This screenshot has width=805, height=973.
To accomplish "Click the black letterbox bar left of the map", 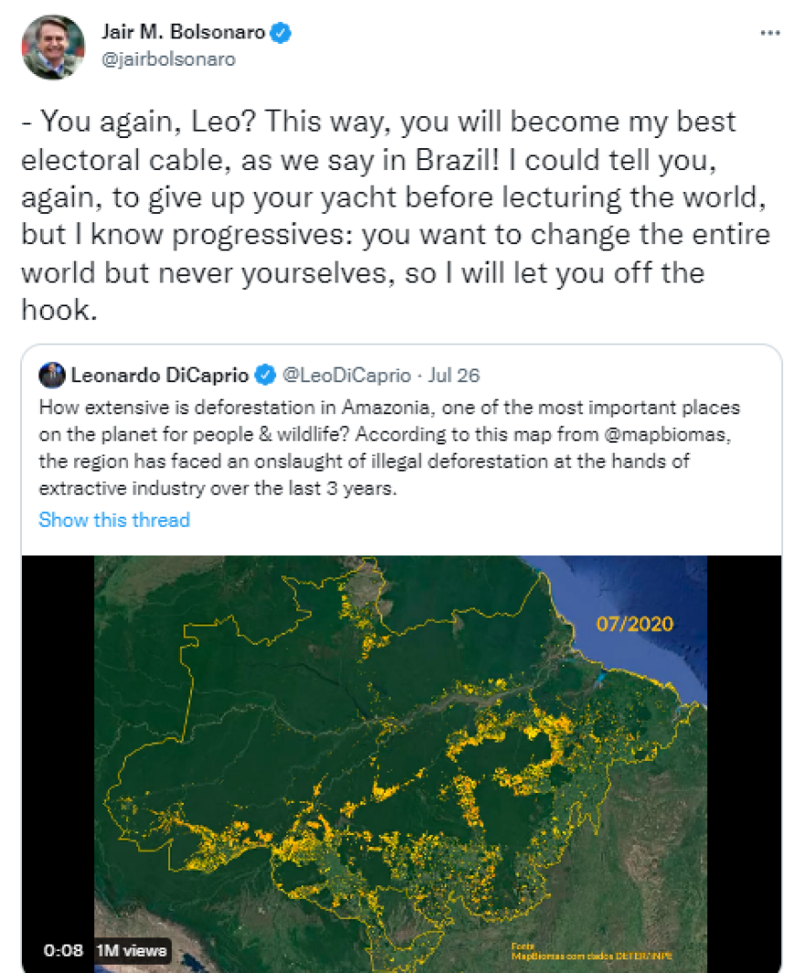I will pos(58,732).
